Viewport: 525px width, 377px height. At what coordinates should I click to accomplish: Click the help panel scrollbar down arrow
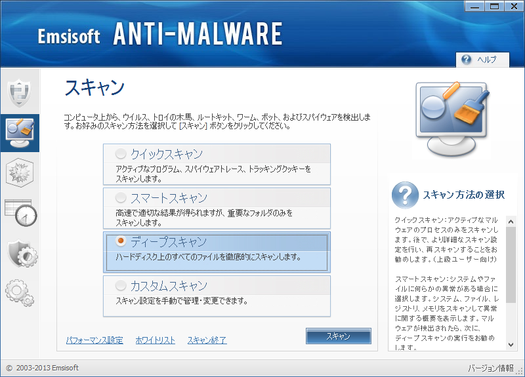511,345
